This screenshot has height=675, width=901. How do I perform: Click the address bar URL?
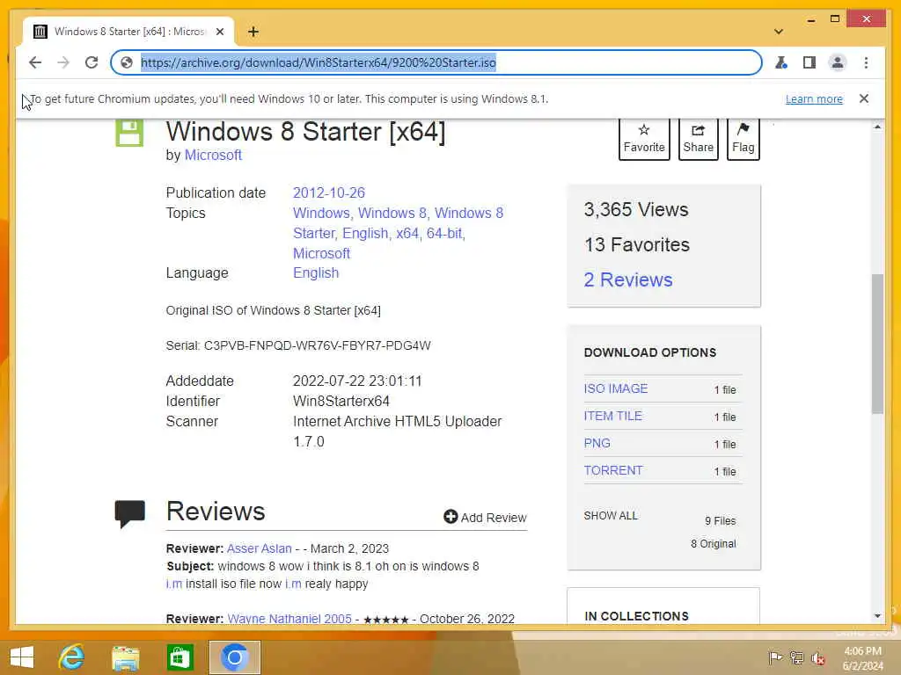click(x=318, y=62)
